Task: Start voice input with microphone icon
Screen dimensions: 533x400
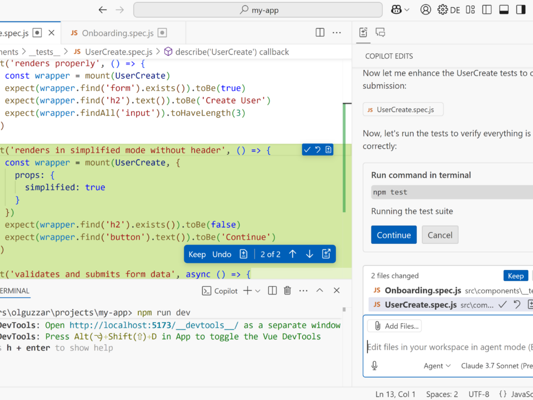Action: click(x=375, y=366)
